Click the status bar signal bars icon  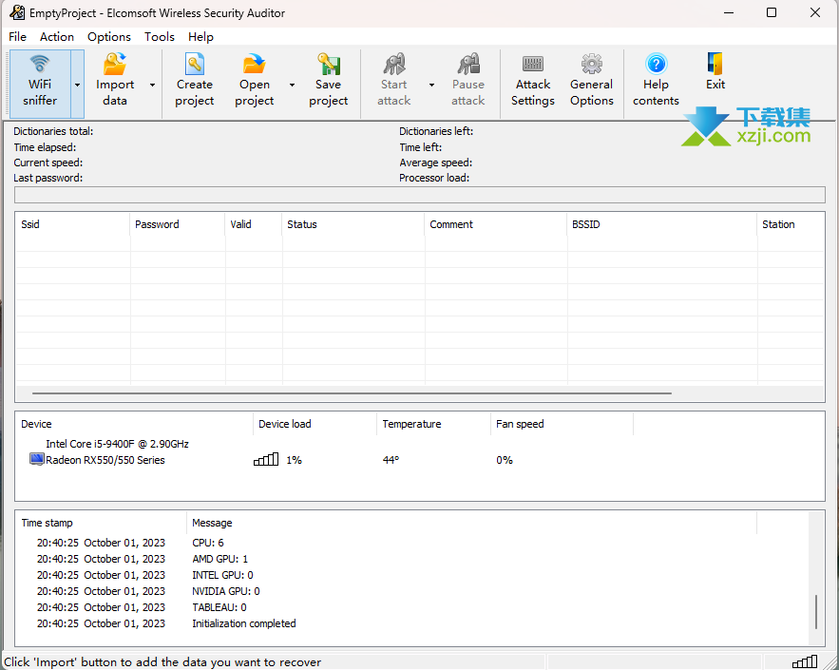tap(805, 662)
